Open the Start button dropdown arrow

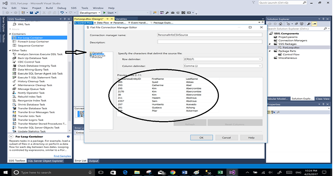(116, 13)
